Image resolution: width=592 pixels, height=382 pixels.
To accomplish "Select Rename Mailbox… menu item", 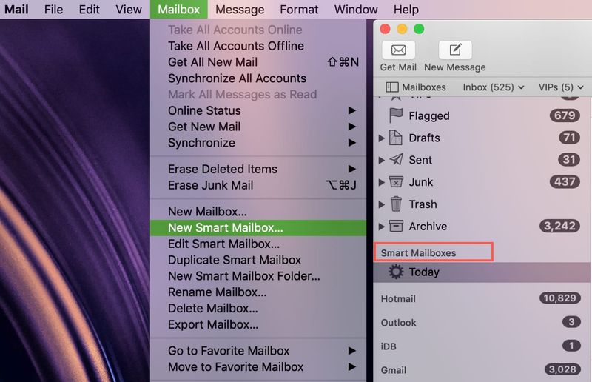I will [x=258, y=292].
